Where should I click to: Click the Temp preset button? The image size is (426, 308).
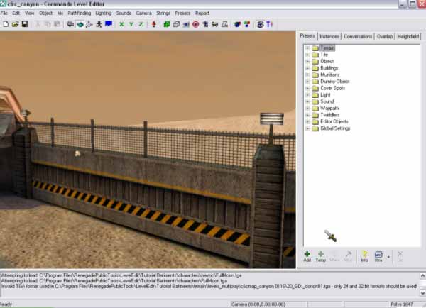click(x=321, y=256)
